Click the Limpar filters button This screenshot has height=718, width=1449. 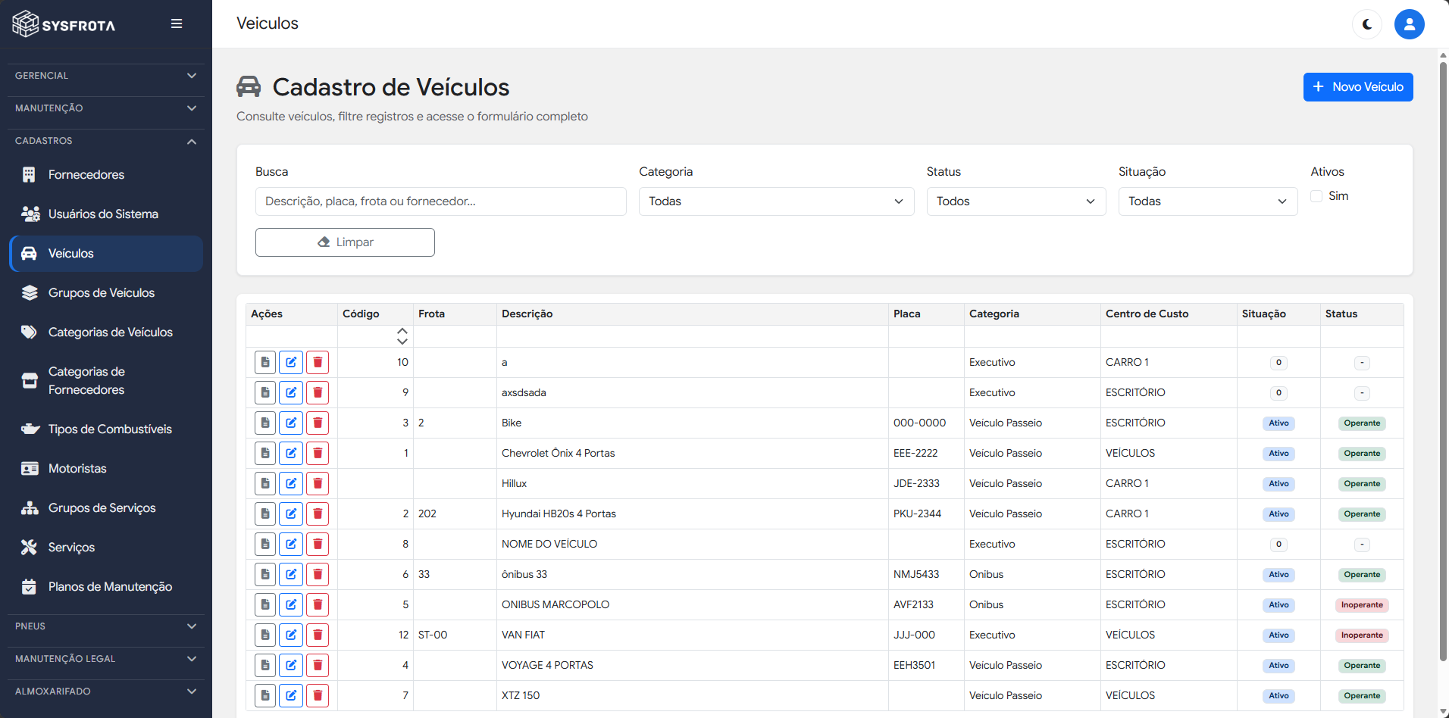[345, 242]
